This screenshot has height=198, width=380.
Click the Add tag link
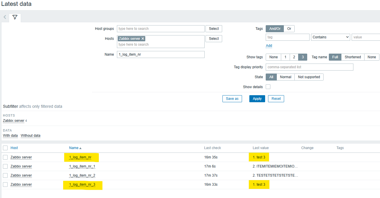(x=269, y=46)
